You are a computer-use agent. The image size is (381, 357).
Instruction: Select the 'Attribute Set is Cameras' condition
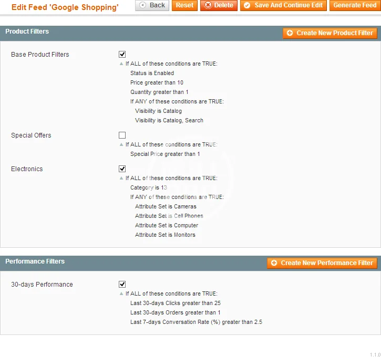click(x=166, y=207)
